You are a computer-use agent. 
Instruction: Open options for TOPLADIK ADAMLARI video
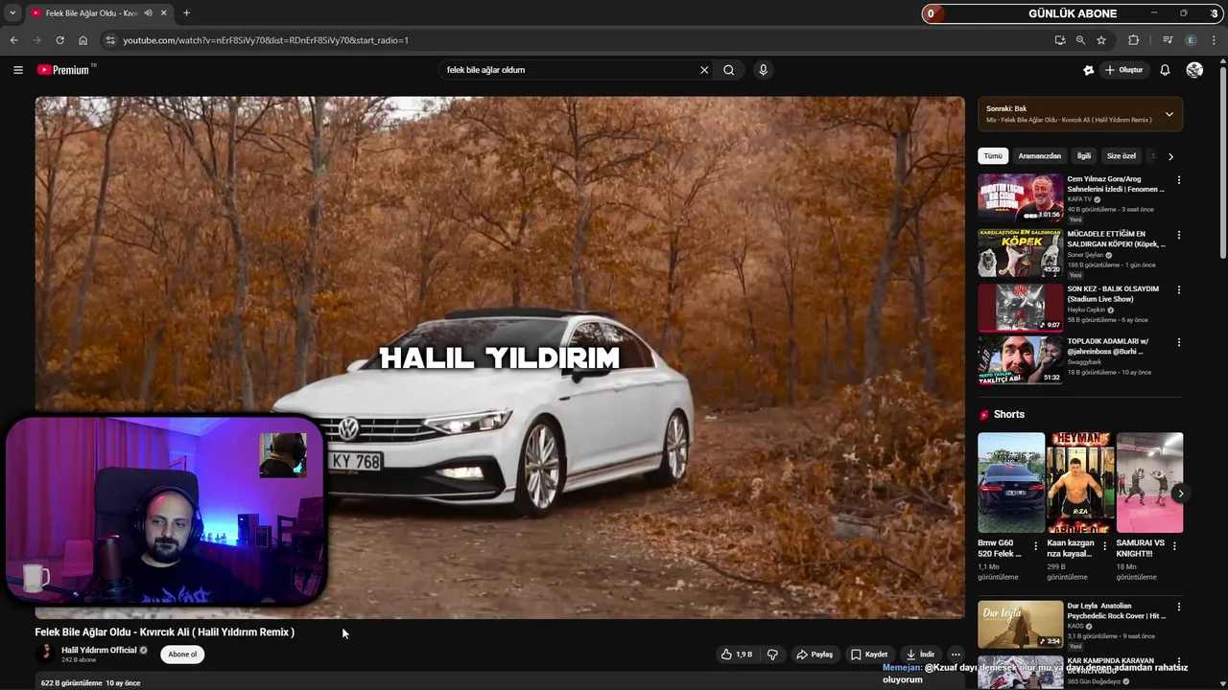point(1179,342)
